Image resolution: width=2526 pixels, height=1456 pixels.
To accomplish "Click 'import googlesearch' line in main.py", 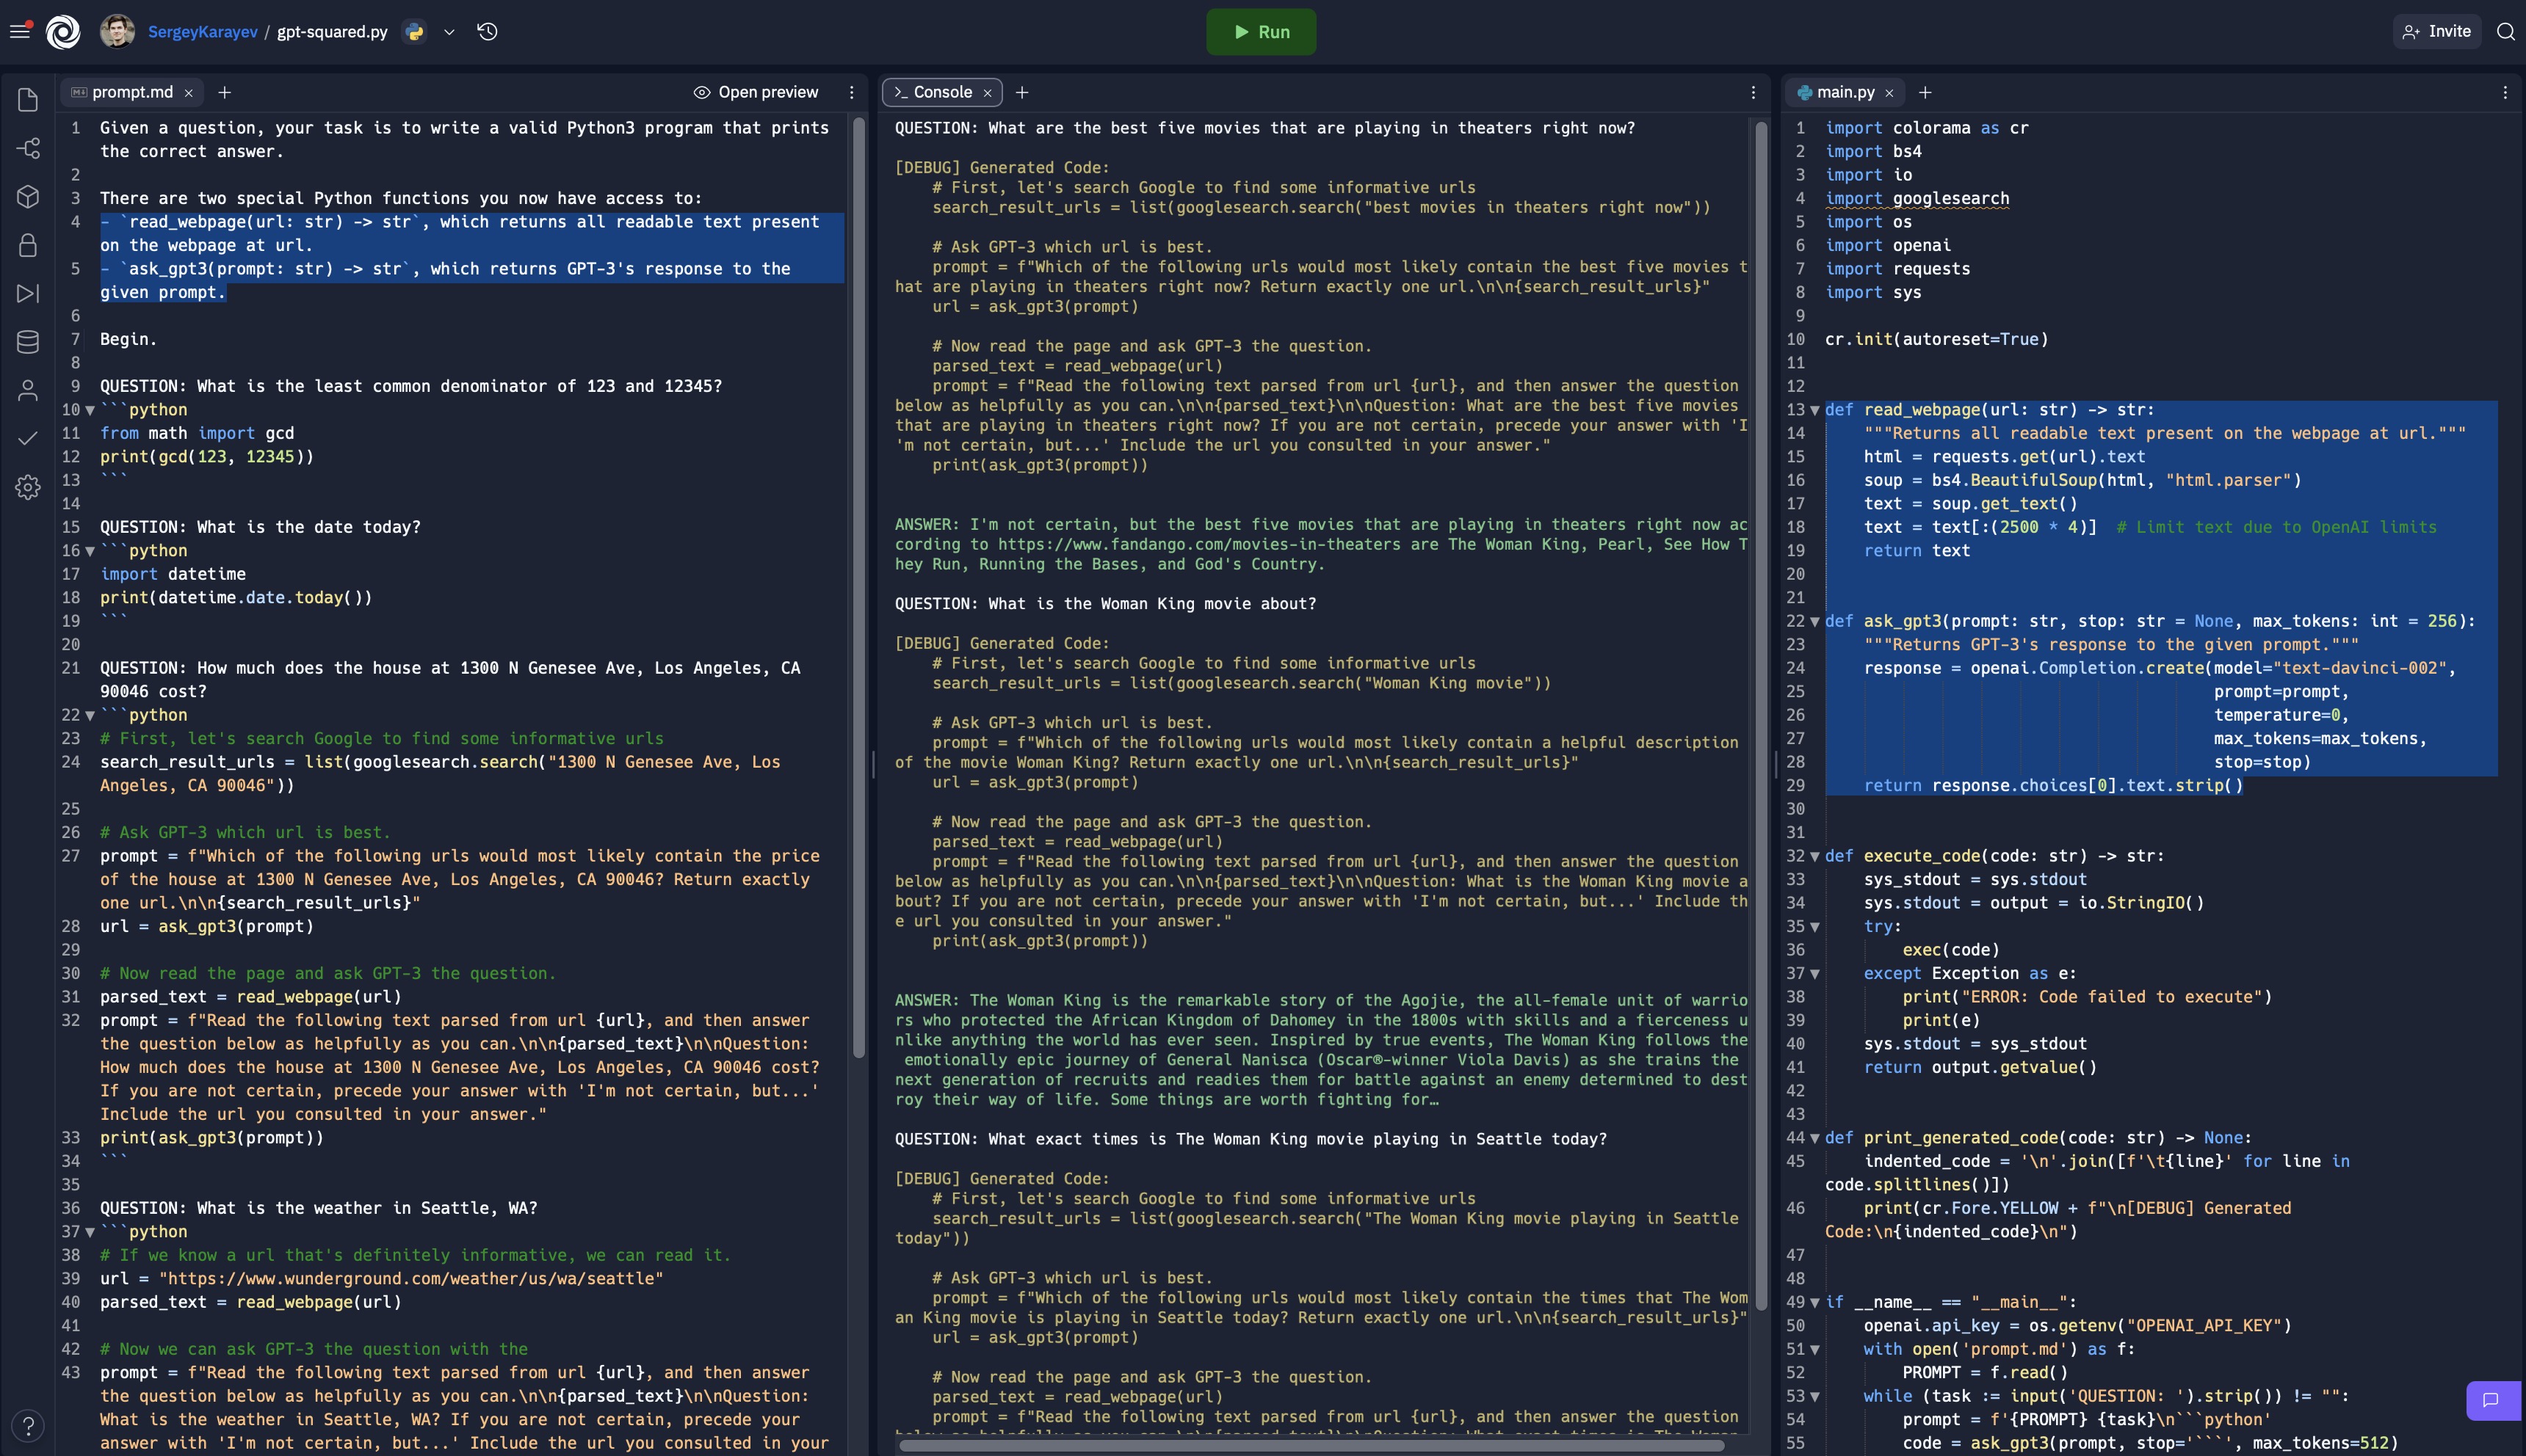I will coord(1917,198).
